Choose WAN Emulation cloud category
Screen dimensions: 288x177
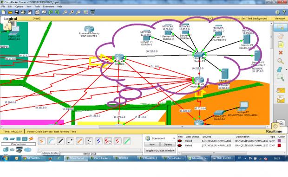[12, 150]
